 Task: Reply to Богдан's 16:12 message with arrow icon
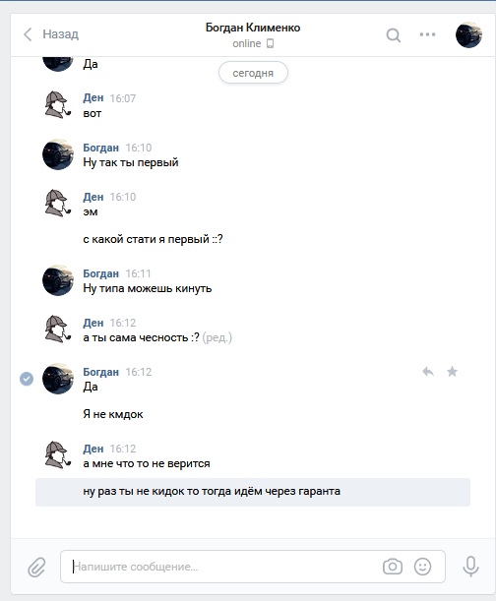pyautogui.click(x=428, y=372)
